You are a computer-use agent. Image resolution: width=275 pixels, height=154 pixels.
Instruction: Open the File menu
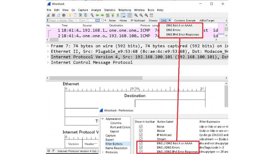(x=49, y=10)
